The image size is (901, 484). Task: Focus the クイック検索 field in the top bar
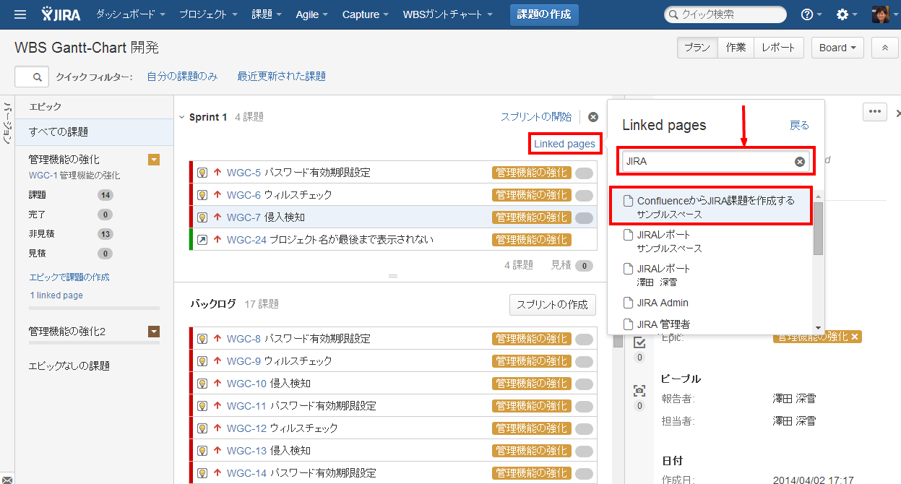tap(725, 14)
